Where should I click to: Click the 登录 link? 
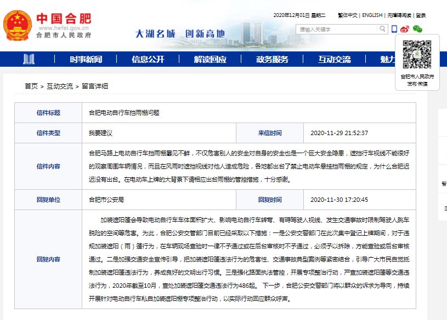421,15
